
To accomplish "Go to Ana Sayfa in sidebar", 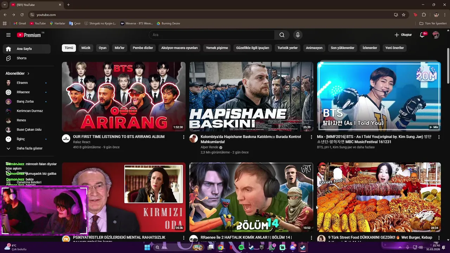I will pos(27,49).
